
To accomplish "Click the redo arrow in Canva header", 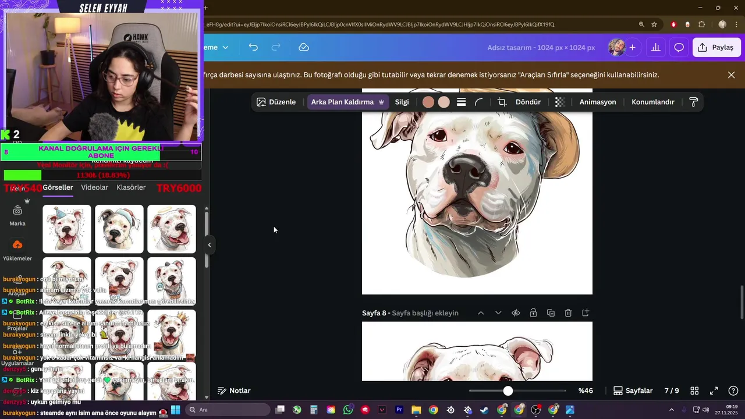I will [276, 47].
